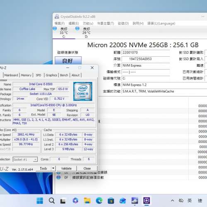Click the CPU name Intel Core i5 8500
This screenshot has width=207, height=207.
41,84
